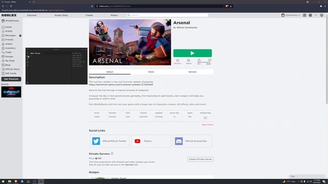Open Friends from sidebar
The width and height of the screenshot is (328, 184).
tap(8, 40)
